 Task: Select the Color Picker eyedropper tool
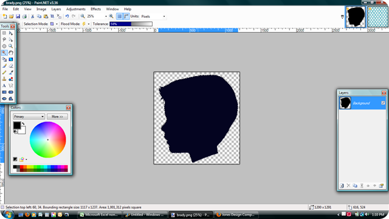11,72
